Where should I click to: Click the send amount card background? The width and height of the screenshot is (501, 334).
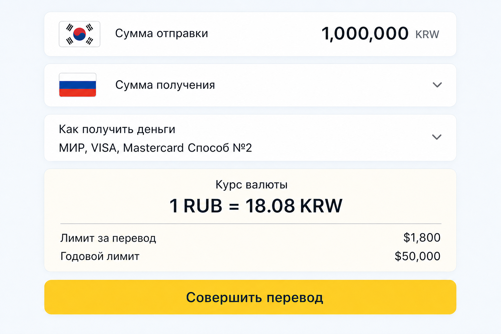pyautogui.click(x=250, y=34)
